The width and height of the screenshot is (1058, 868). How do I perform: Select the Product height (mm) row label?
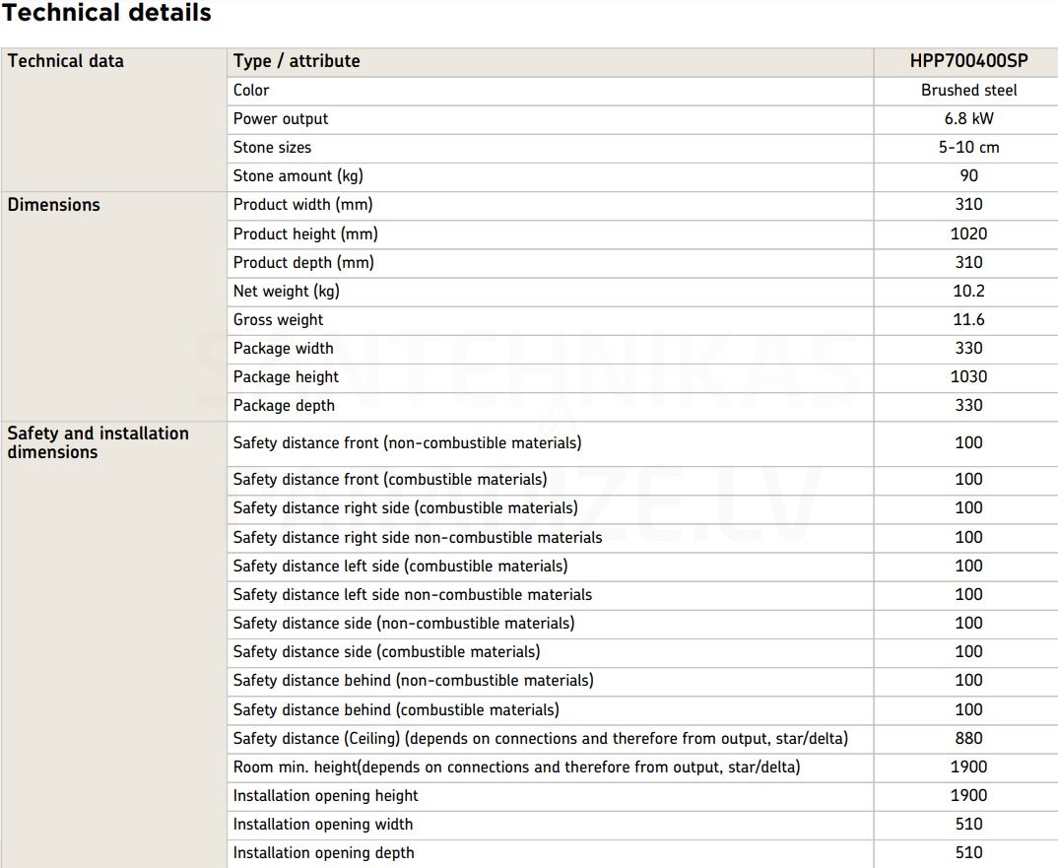click(305, 234)
